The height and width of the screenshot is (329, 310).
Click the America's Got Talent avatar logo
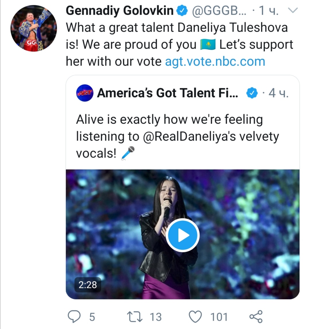pyautogui.click(x=85, y=93)
